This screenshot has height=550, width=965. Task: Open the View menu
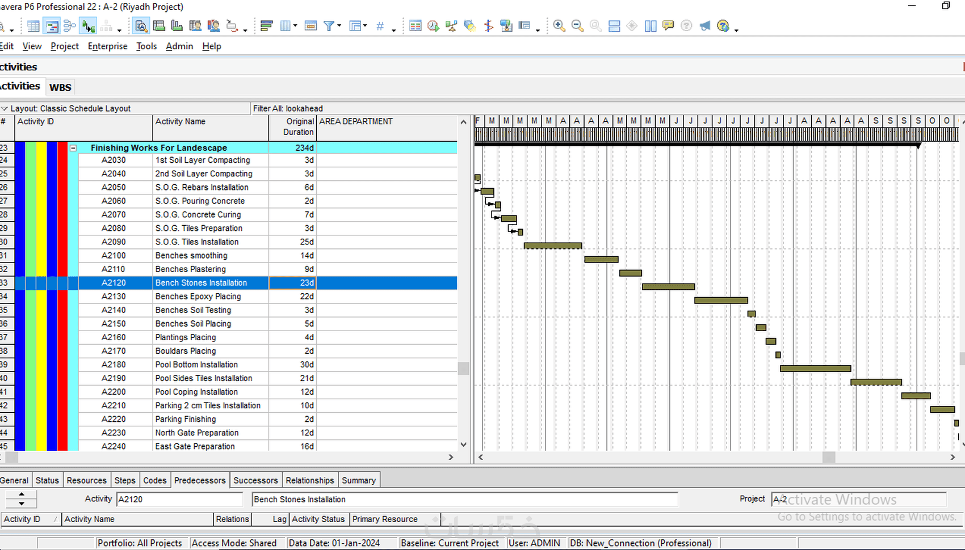(32, 46)
